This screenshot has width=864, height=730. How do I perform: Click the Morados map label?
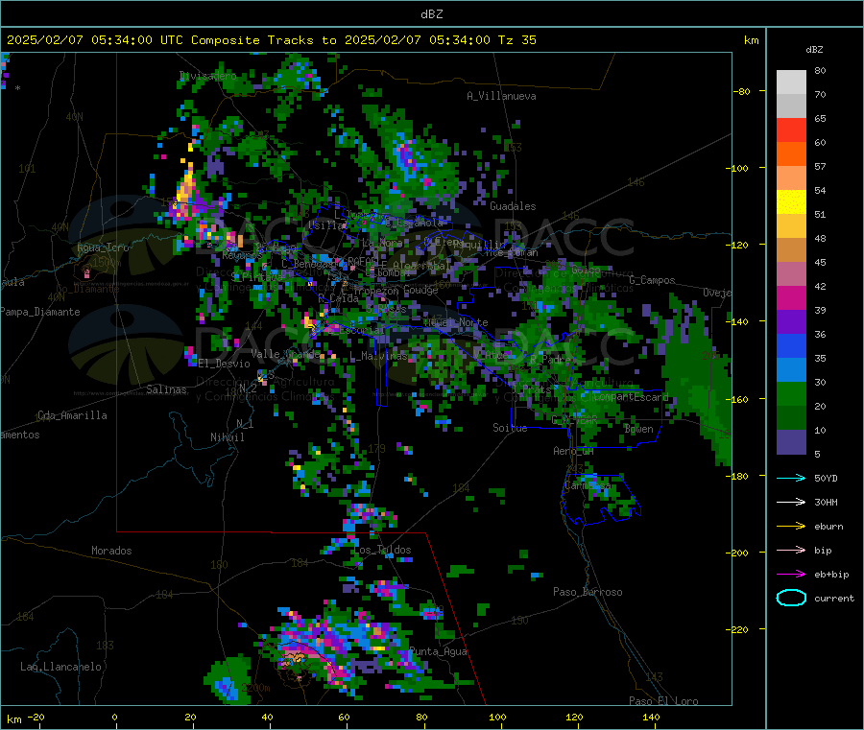111,551
